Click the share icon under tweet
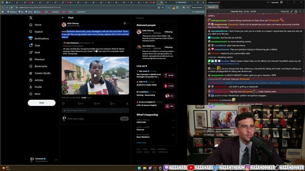Viewport: 305px width, 171px height. pos(127,104)
